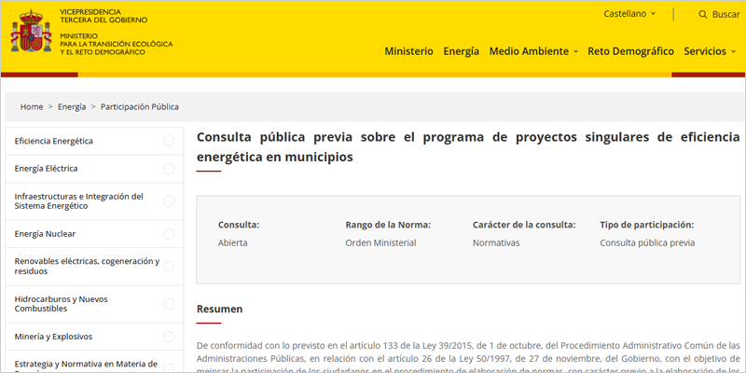
Task: Click circle icon beside Renovables eléctricas item
Action: [x=169, y=267]
